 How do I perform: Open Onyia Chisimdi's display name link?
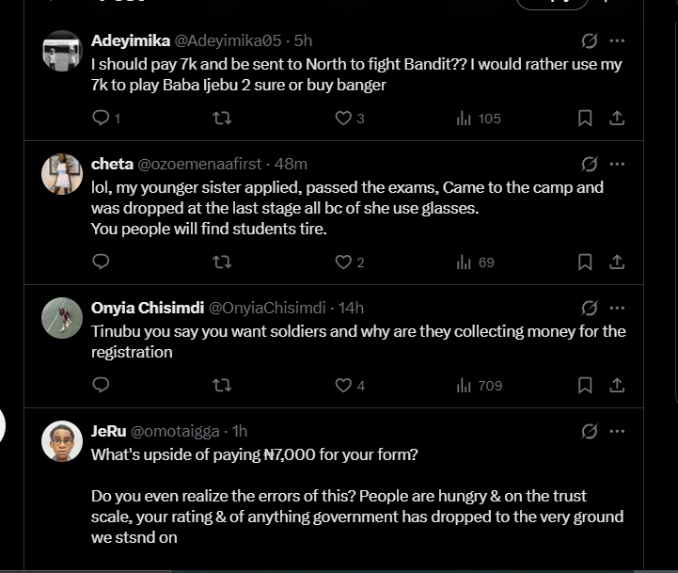147,309
